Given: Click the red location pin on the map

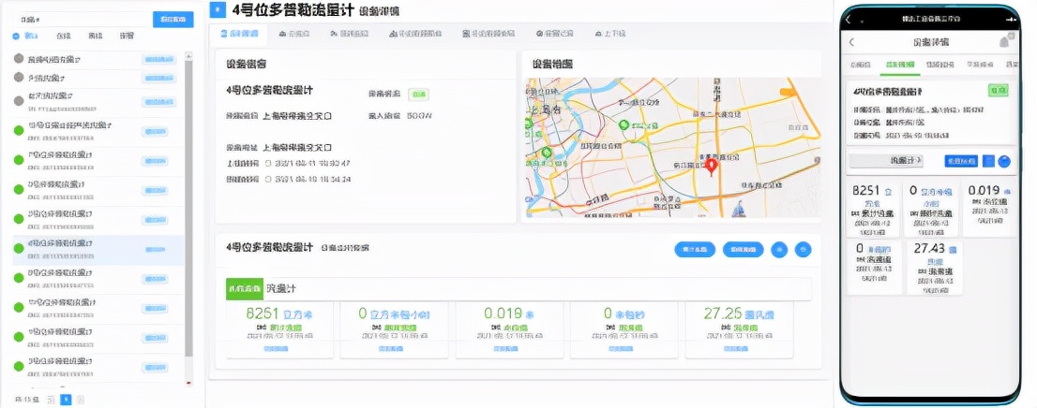Looking at the screenshot, I should coord(712,167).
